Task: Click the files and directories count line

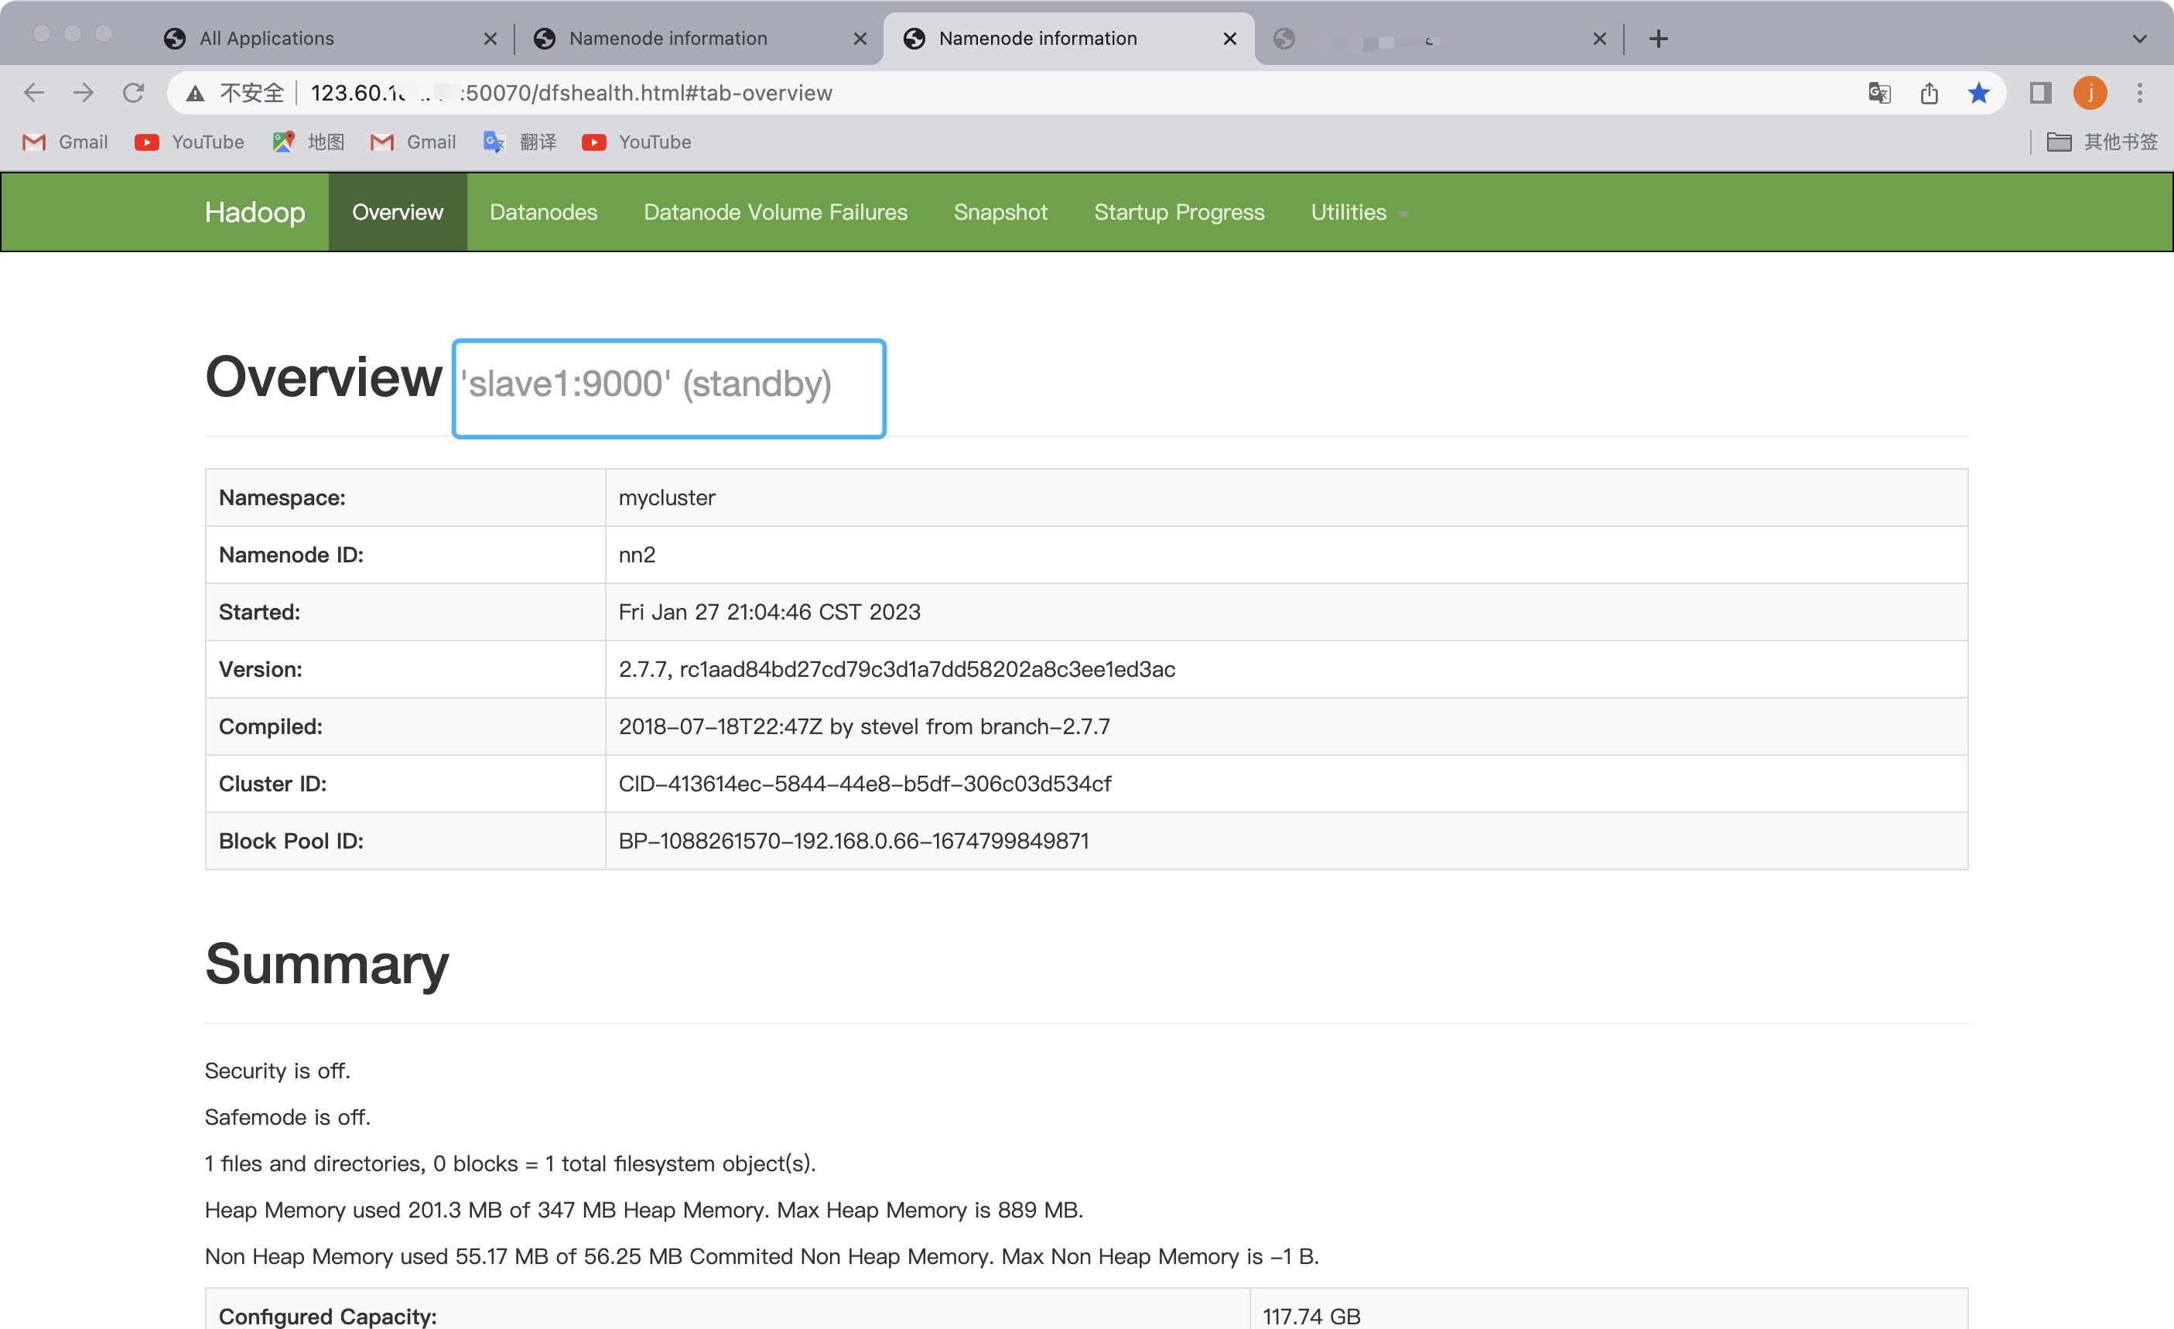Action: coord(510,1163)
